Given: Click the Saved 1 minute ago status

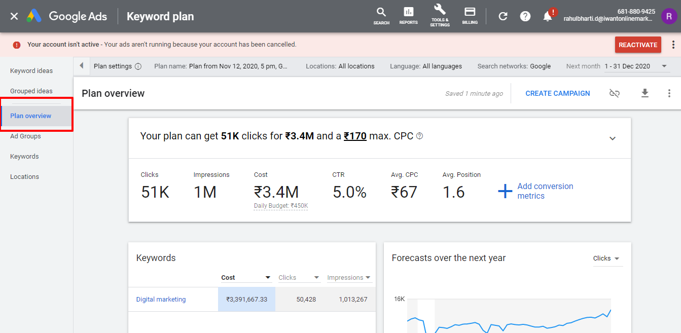Looking at the screenshot, I should pyautogui.click(x=474, y=93).
